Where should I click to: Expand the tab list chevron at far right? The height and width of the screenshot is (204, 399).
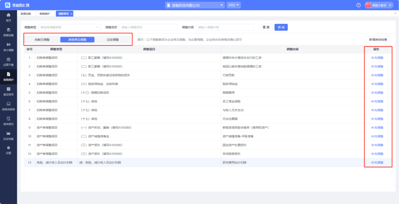(x=395, y=13)
